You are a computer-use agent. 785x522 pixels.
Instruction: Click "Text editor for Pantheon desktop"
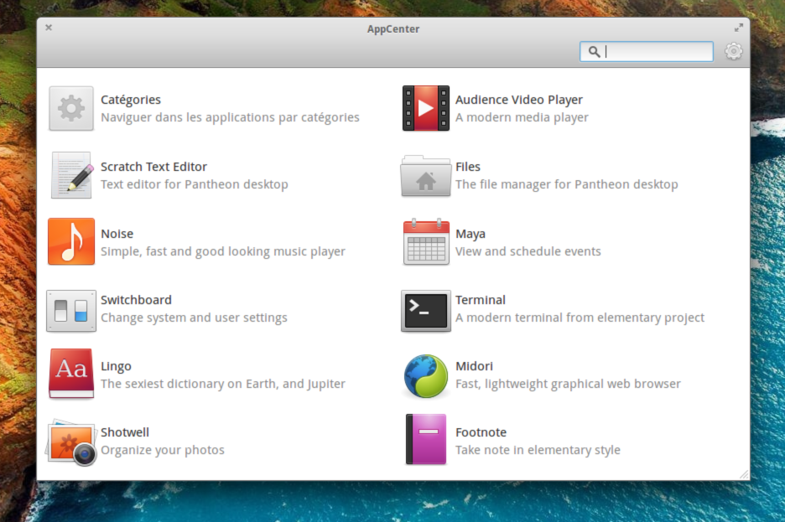[195, 184]
